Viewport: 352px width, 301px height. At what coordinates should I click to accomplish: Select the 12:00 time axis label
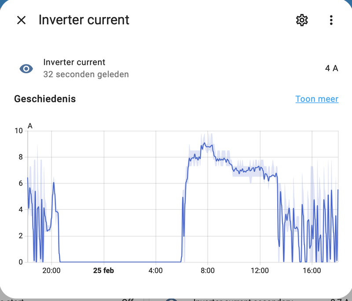[x=260, y=271]
